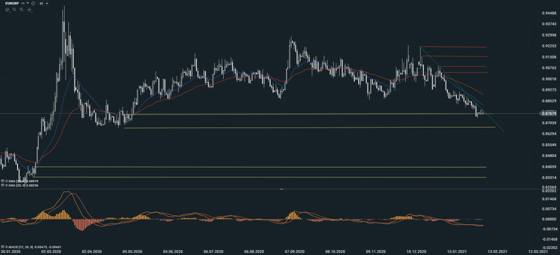Viewport: 560px width, 255px height.
Task: Click price axis label 0.94488
Action: pyautogui.click(x=549, y=13)
